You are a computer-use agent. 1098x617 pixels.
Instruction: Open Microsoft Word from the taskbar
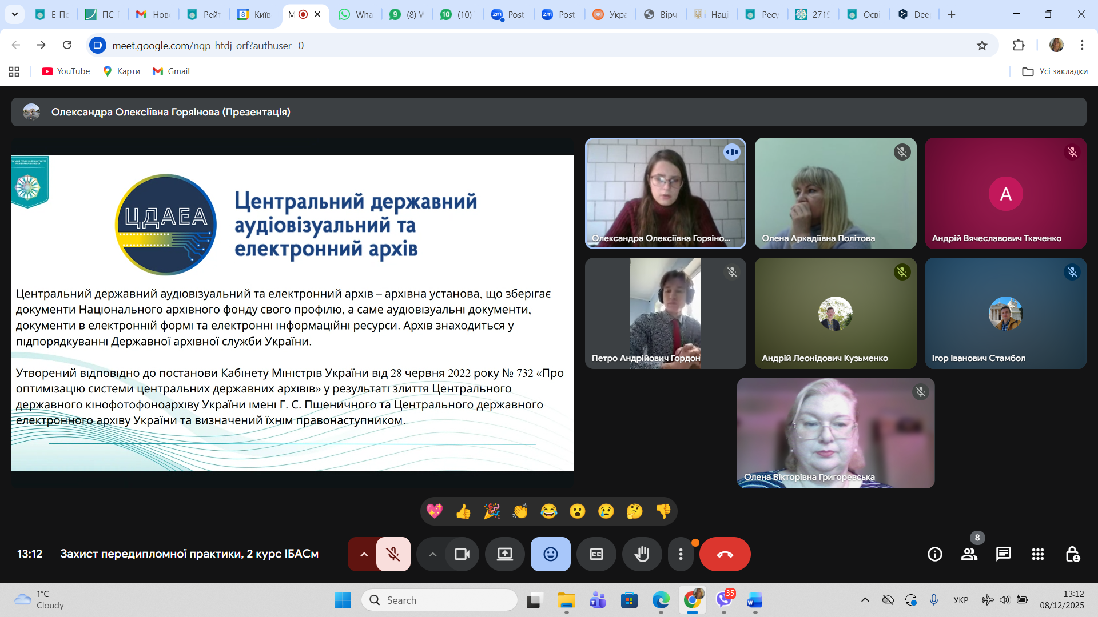pyautogui.click(x=754, y=600)
